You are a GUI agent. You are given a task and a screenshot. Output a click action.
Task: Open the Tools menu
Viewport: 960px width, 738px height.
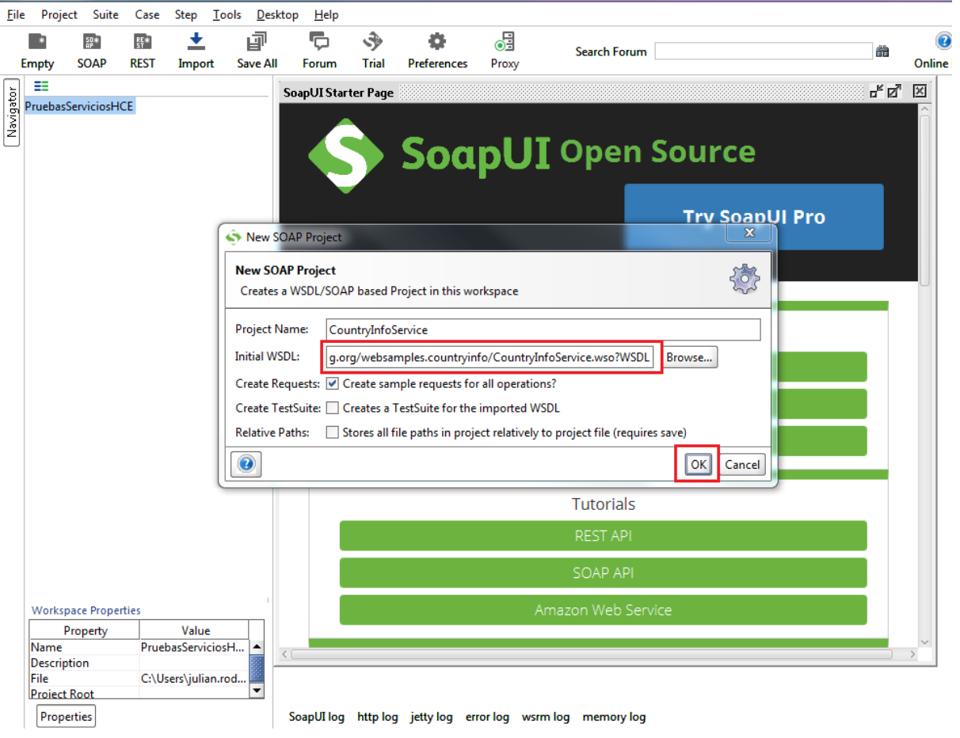[227, 14]
